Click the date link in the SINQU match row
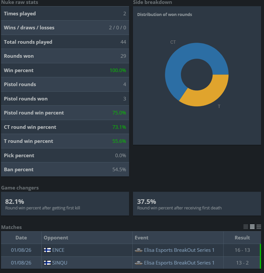 (21, 263)
